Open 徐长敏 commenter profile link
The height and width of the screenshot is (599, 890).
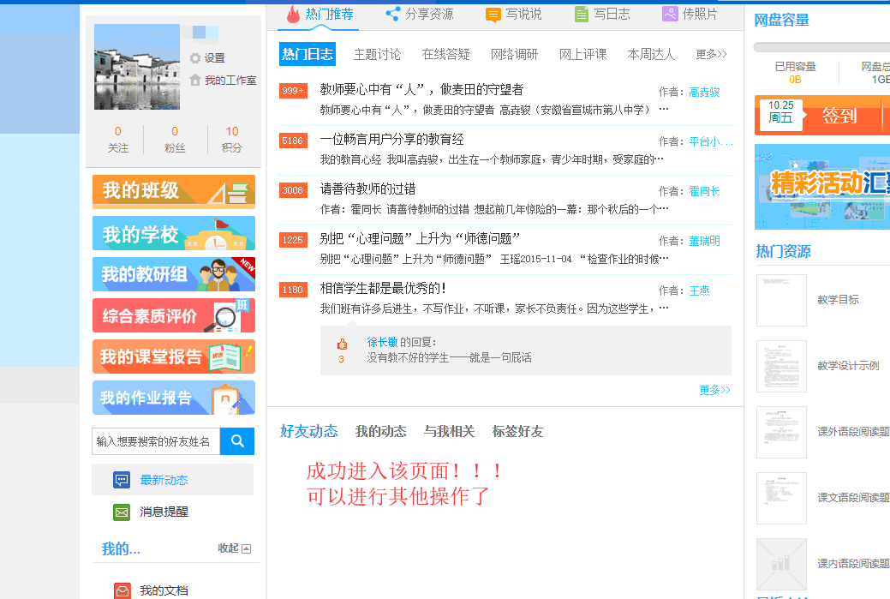pos(382,342)
